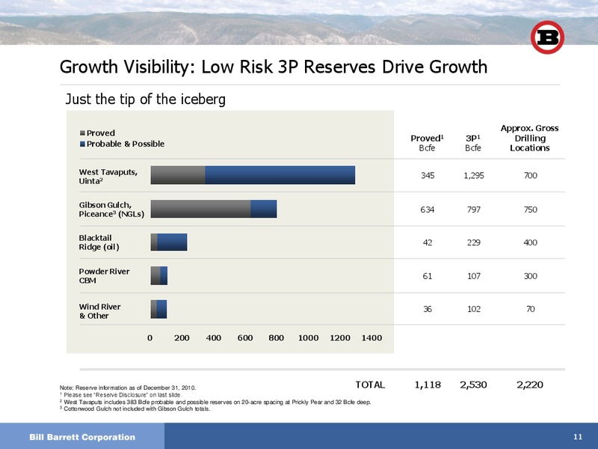Click the slide title Growth Visibility heading
Viewport: 598px width, 449px height.
pyautogui.click(x=274, y=67)
